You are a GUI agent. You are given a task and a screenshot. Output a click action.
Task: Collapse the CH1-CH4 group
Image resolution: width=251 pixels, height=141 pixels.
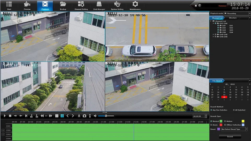coord(213,23)
